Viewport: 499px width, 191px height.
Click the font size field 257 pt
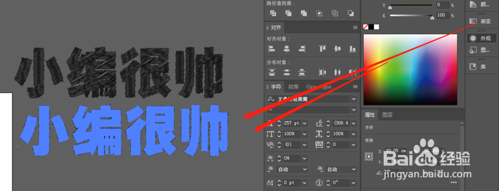tap(291, 123)
